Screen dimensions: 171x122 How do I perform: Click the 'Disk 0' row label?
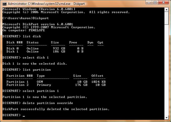[x=13, y=48]
